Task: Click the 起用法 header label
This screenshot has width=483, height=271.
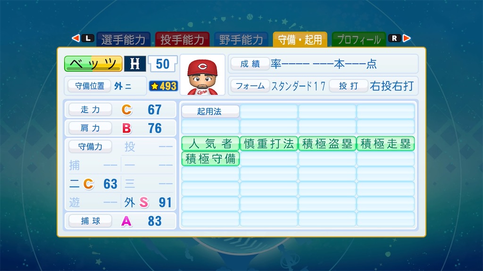Action: 210,111
